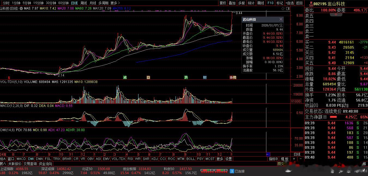The image size is (368, 176).
Task: Select the 60分钟 period tab
Action: 64,3
